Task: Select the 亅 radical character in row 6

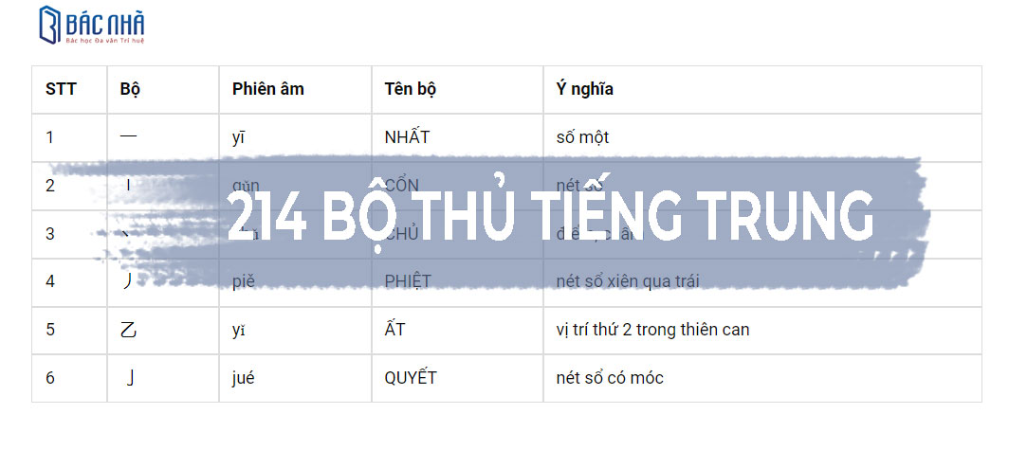Action: click(x=129, y=378)
